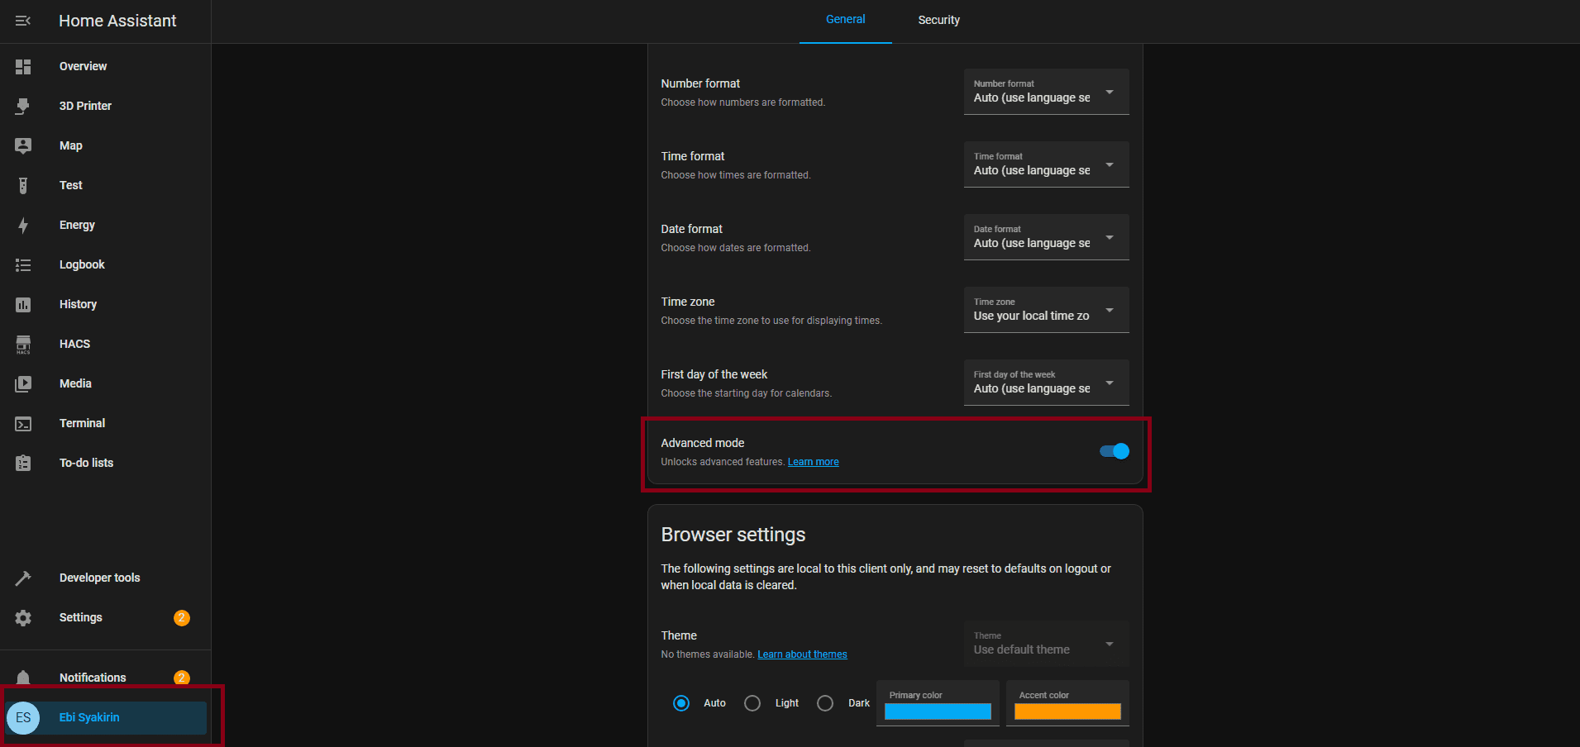Toggle the Advanced mode switch

point(1114,451)
